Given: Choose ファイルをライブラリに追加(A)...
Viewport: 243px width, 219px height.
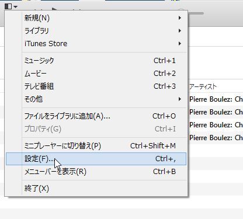Looking at the screenshot, I should [x=96, y=116].
